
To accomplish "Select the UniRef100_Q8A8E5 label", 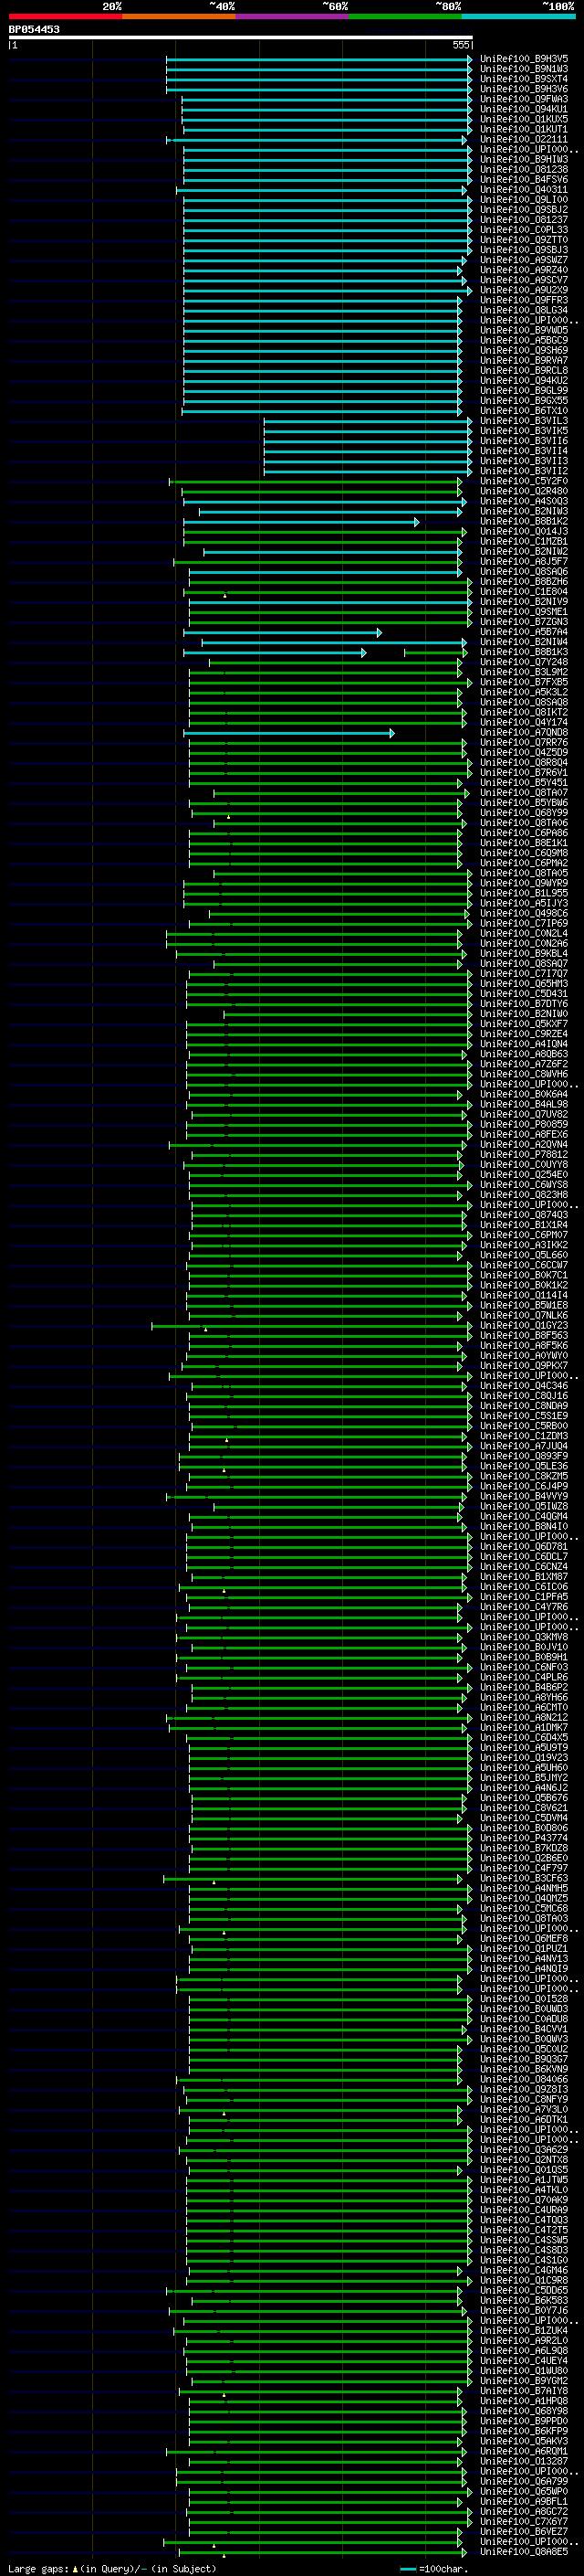I will point(524,2552).
